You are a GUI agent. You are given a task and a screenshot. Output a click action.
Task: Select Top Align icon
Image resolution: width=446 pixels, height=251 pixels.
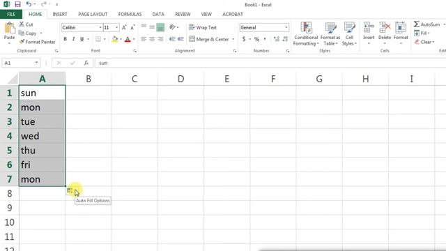coord(144,26)
